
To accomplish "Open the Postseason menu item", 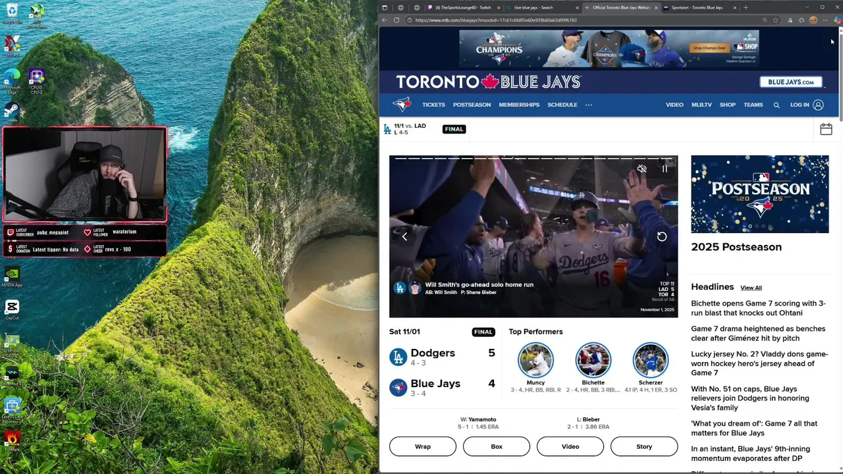I will [472, 105].
